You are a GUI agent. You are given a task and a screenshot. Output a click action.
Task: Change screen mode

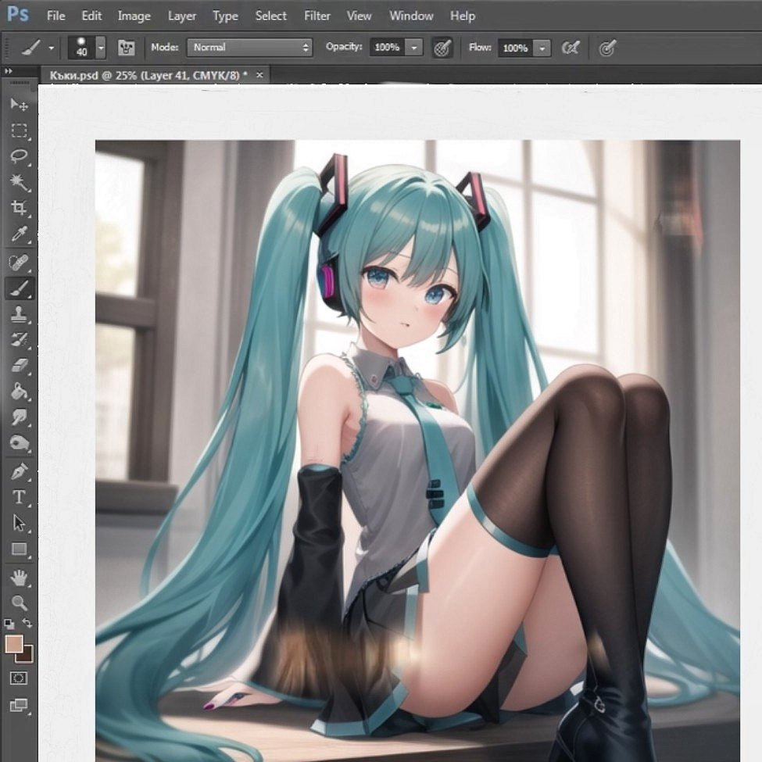(19, 705)
